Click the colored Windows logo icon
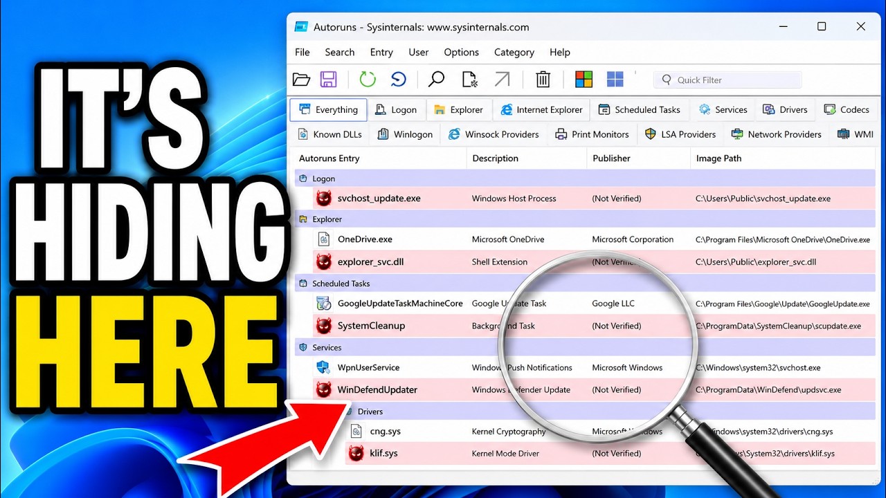Screen dimensions: 886x498 (x=584, y=80)
